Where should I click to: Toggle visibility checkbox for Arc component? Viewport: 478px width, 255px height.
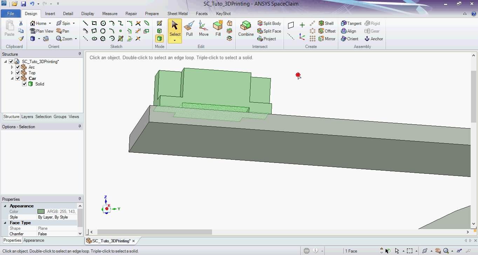tap(18, 67)
